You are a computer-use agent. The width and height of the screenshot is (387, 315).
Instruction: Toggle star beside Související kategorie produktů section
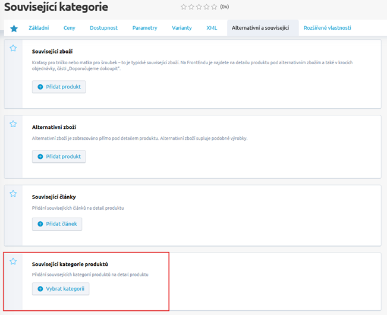(13, 261)
